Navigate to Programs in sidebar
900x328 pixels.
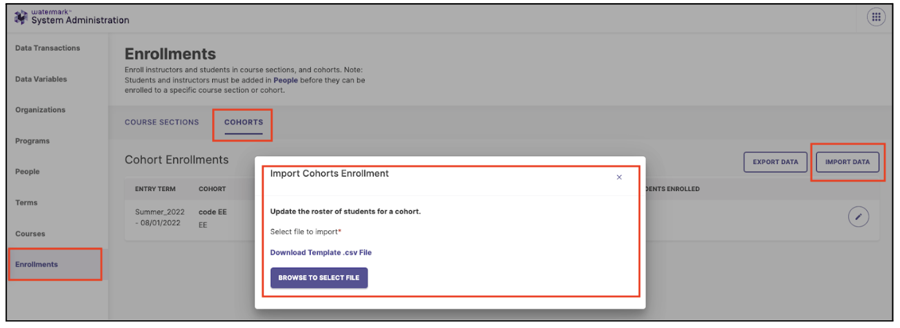coord(32,141)
